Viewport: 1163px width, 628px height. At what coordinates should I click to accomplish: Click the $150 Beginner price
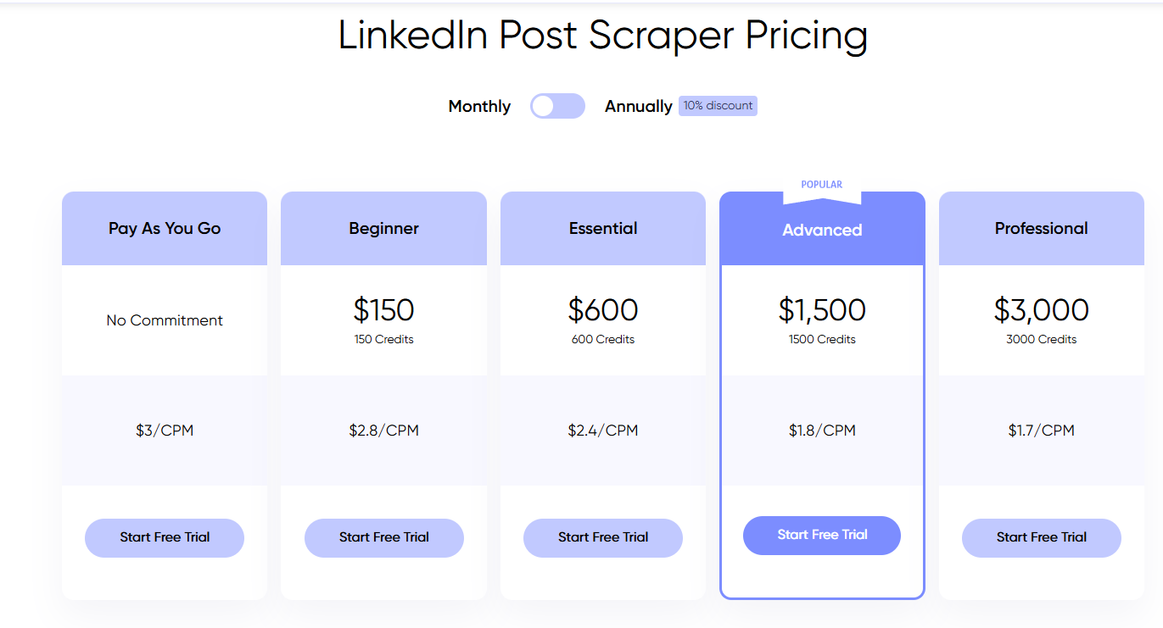[x=384, y=310]
